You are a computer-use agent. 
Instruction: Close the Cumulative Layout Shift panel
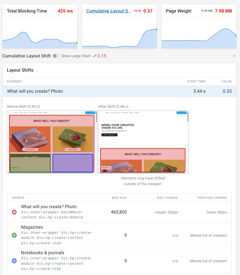(x=234, y=56)
